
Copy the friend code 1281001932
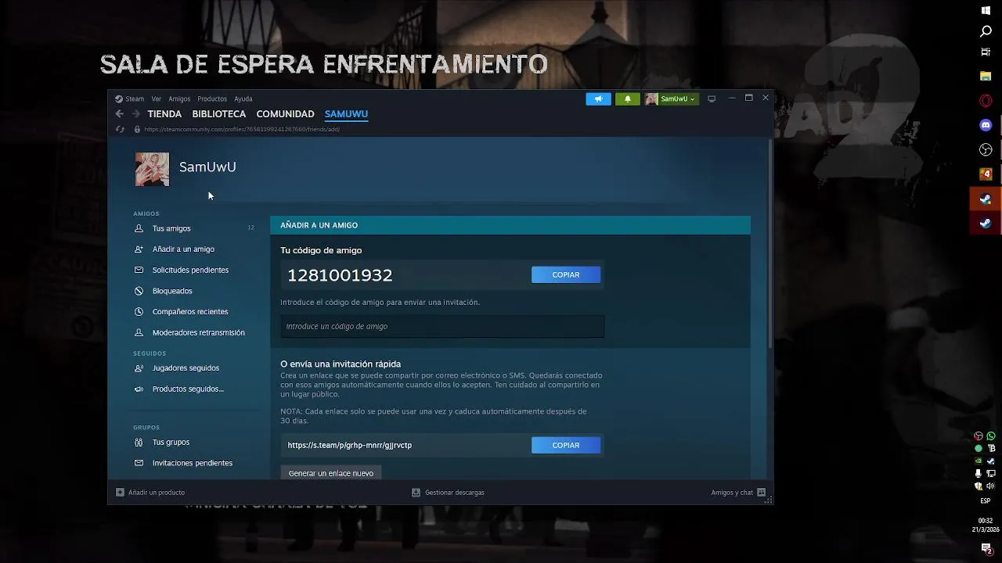(566, 274)
